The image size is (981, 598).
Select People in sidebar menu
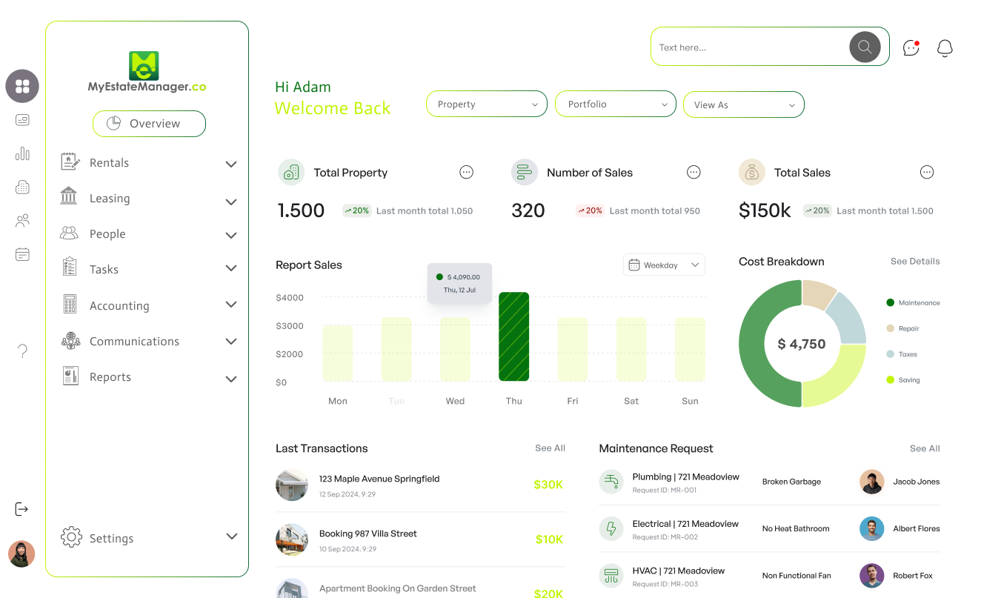click(107, 234)
